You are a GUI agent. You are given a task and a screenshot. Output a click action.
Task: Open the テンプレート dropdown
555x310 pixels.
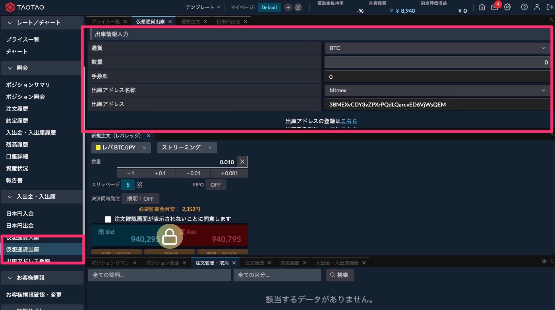tap(203, 8)
